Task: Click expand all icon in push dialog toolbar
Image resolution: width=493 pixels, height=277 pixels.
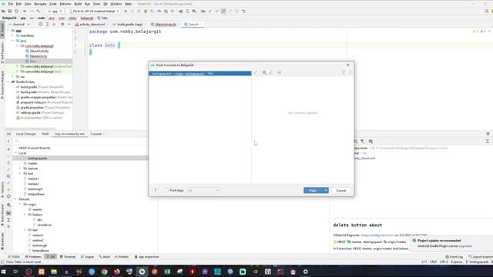Action: pos(344,72)
